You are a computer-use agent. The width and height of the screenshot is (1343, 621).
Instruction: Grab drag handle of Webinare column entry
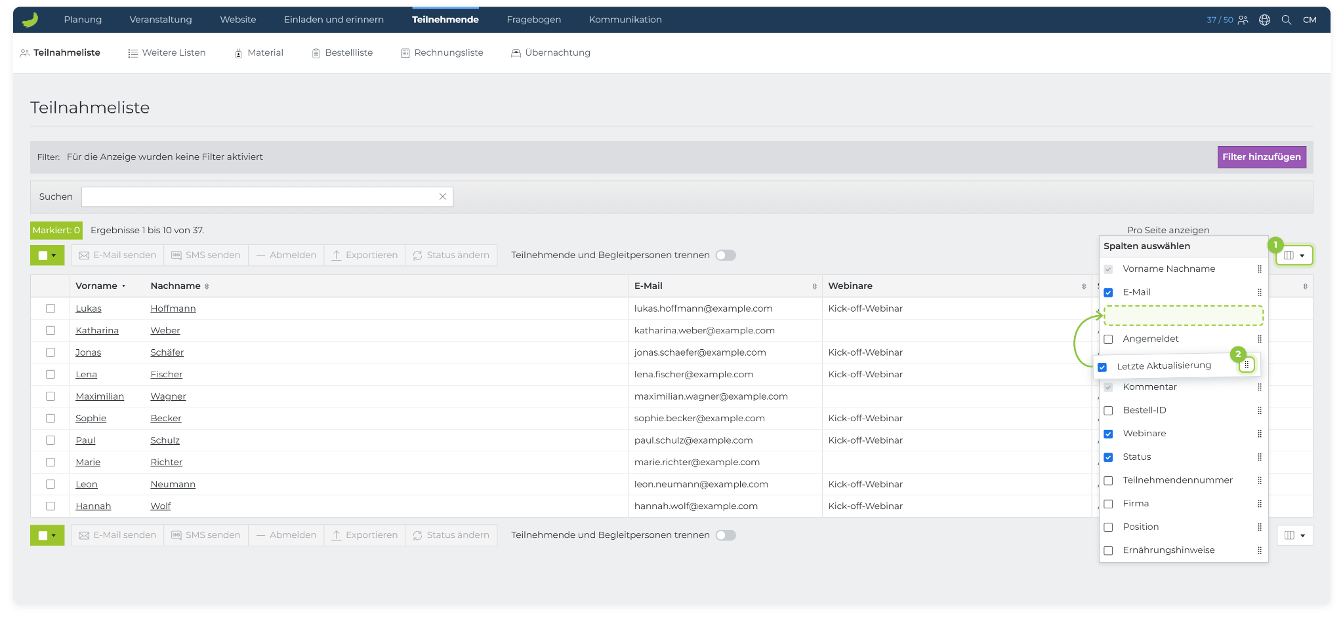pyautogui.click(x=1259, y=434)
